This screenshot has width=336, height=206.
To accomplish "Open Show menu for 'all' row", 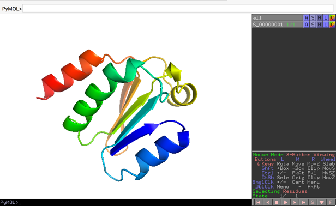I will (313, 18).
